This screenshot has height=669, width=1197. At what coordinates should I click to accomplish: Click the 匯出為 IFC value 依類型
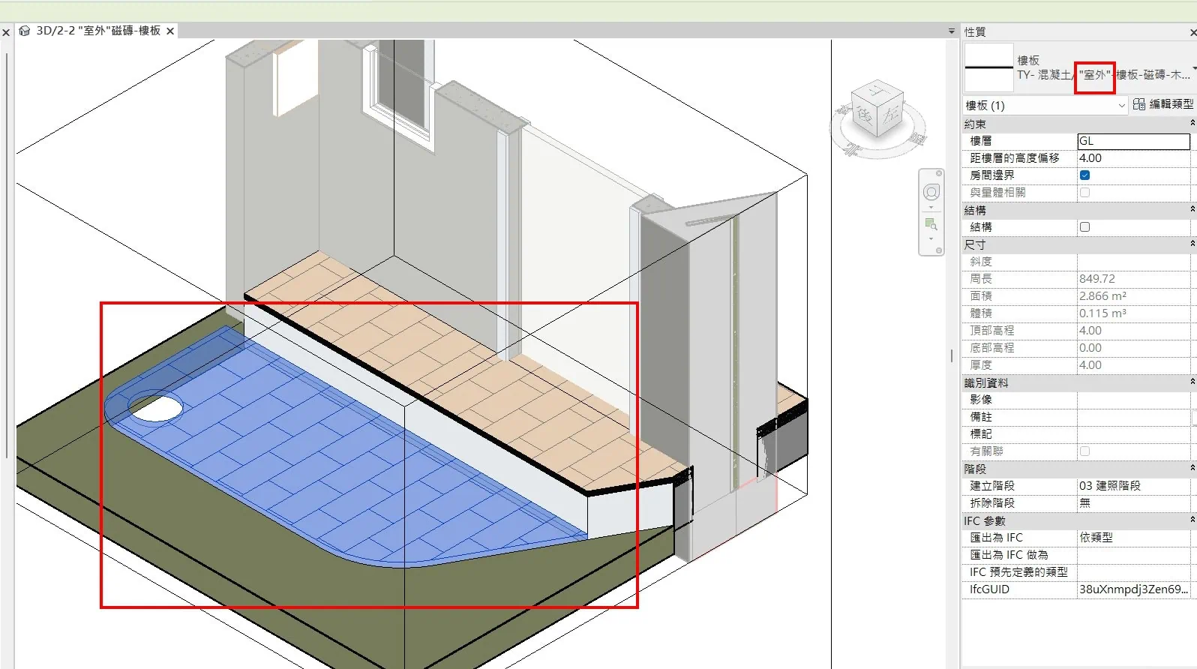click(1132, 538)
